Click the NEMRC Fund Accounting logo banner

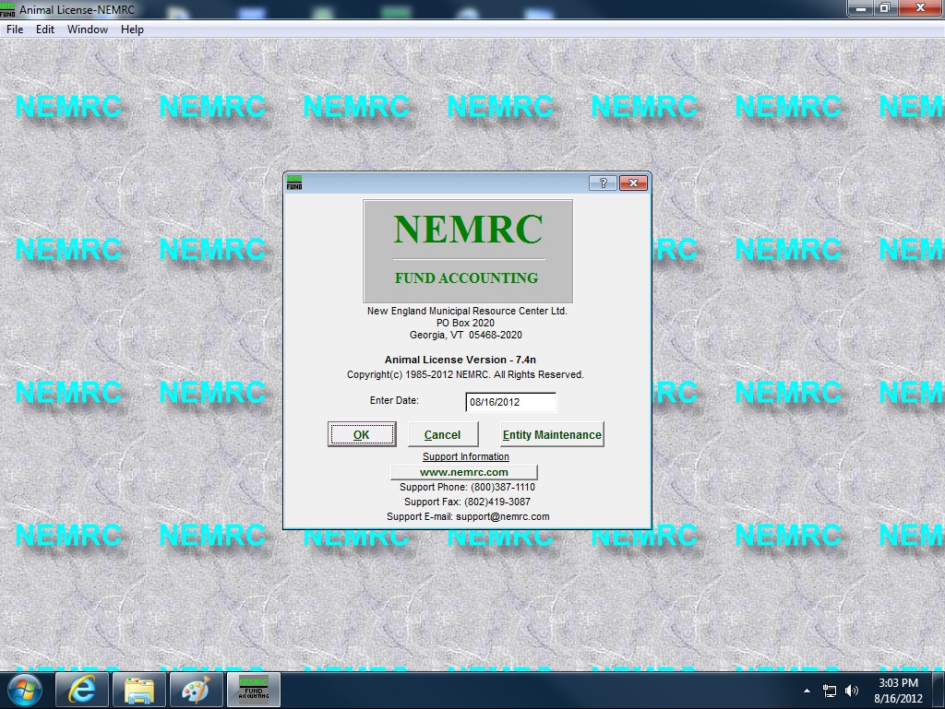pyautogui.click(x=468, y=252)
